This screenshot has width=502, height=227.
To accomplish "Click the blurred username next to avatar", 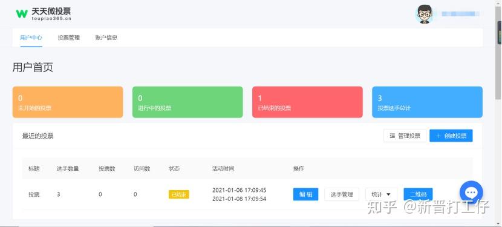I will tap(460, 14).
